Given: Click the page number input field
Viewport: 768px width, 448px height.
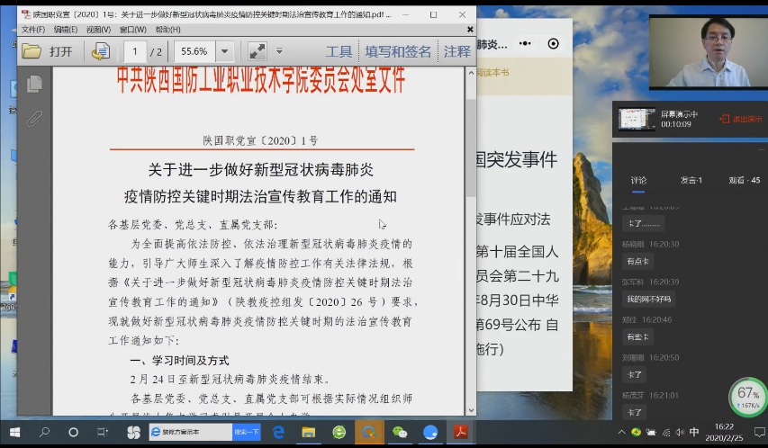Looking at the screenshot, I should pyautogui.click(x=135, y=51).
